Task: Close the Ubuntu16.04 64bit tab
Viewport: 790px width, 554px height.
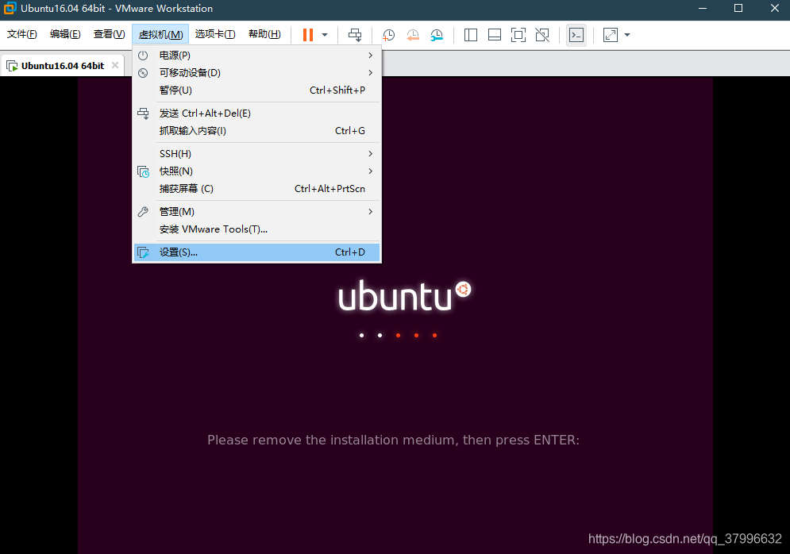Action: (115, 65)
